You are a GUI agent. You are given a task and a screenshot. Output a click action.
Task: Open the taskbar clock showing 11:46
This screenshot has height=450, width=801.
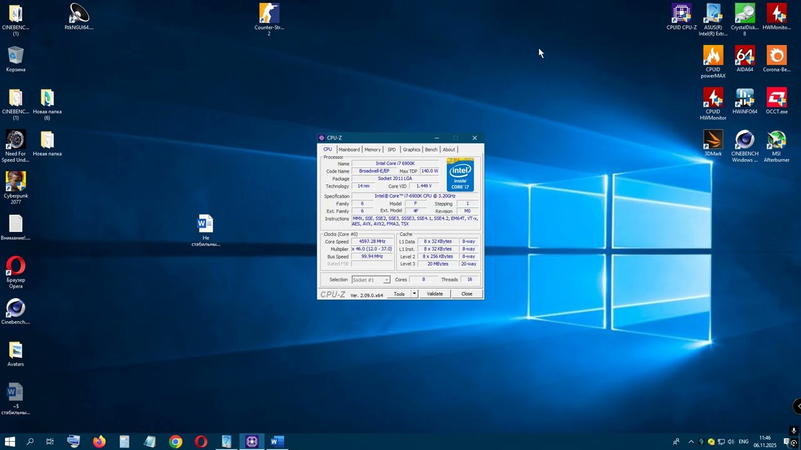pos(765,442)
